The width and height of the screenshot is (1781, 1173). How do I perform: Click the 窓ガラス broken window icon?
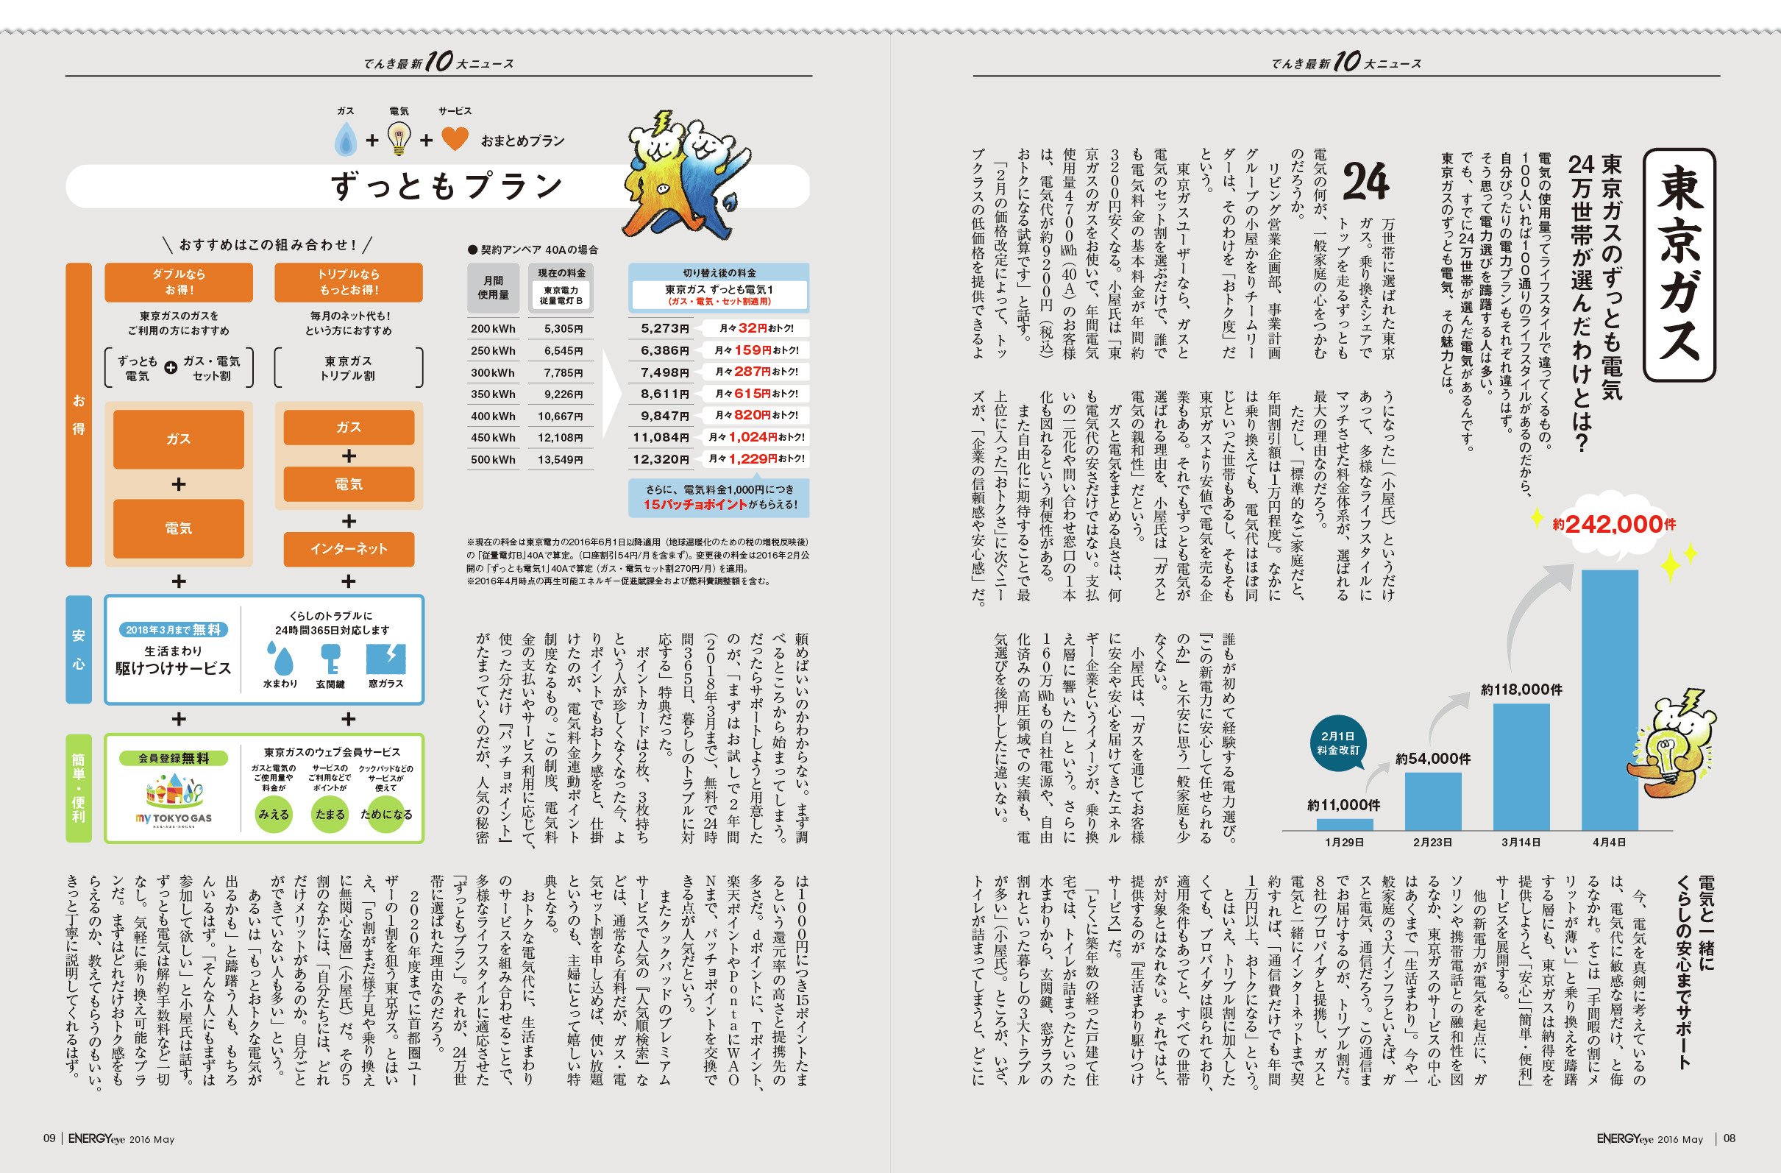click(x=386, y=659)
